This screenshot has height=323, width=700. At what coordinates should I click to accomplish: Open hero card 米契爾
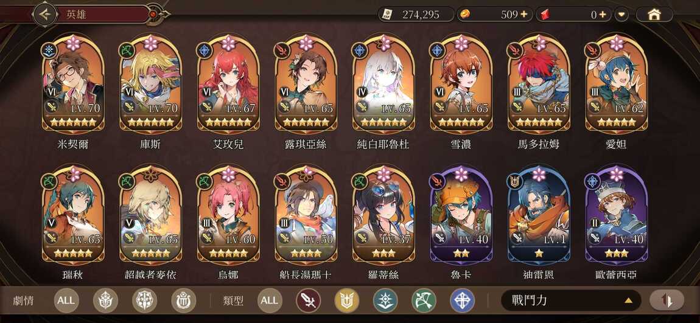pyautogui.click(x=73, y=85)
